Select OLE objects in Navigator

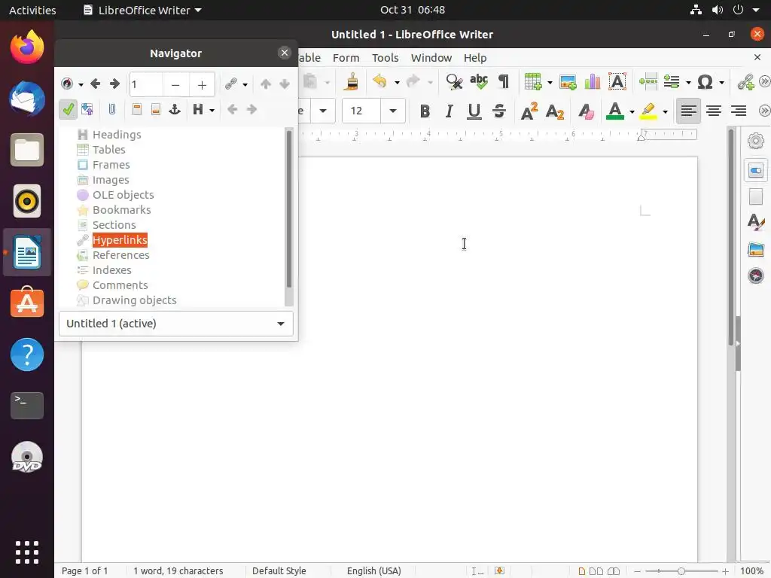click(x=123, y=195)
